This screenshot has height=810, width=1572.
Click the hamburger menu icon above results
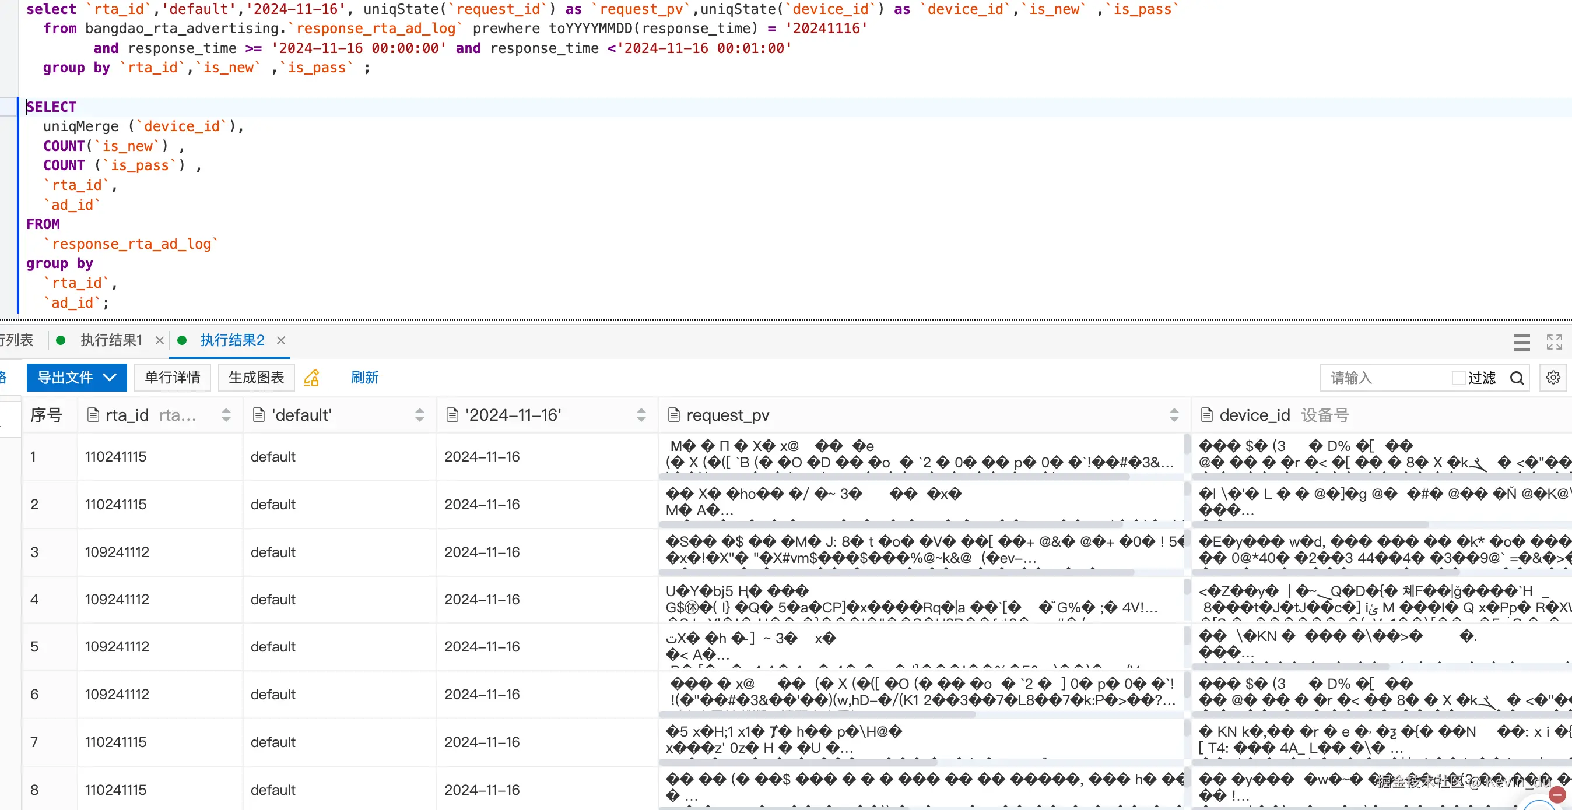tap(1521, 341)
